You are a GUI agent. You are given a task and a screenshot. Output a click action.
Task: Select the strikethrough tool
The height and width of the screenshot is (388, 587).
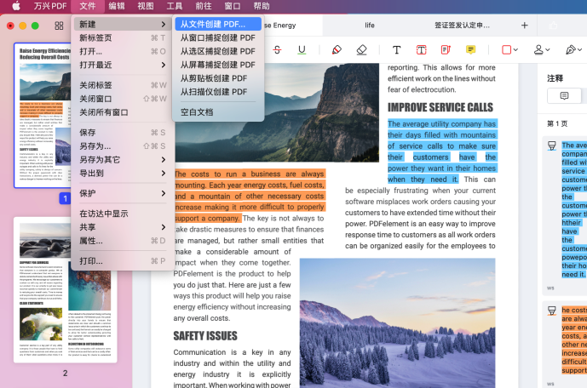277,49
